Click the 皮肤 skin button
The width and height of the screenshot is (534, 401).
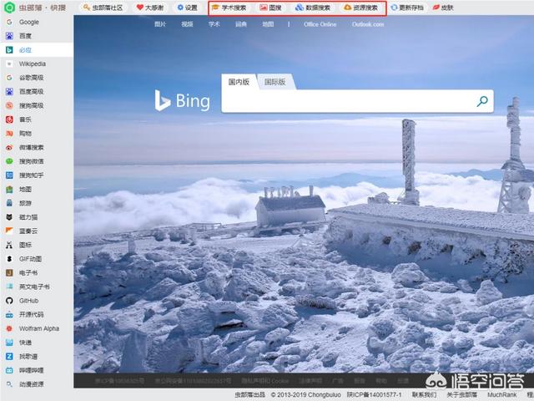click(x=443, y=8)
